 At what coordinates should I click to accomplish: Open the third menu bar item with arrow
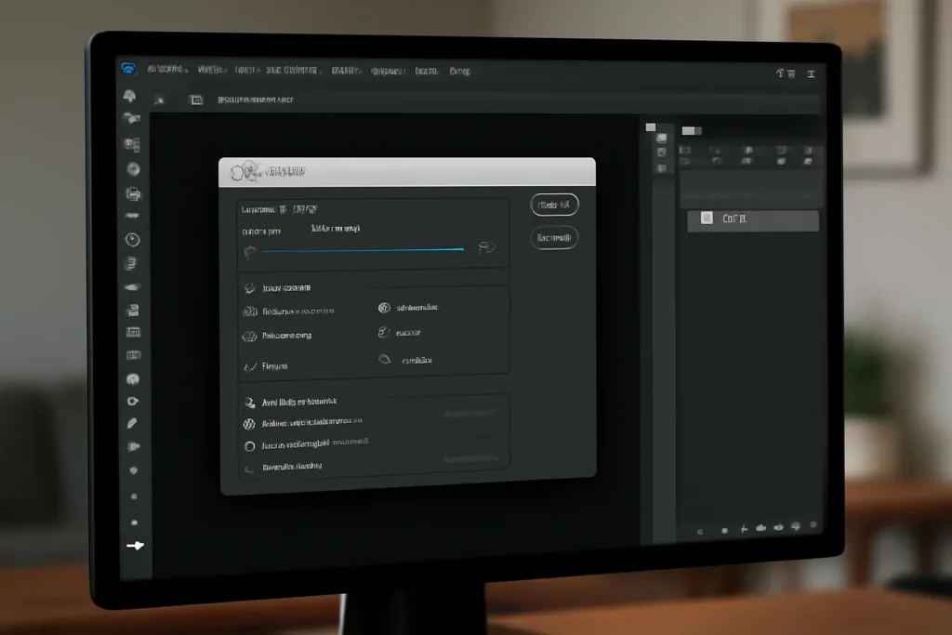coord(246,71)
